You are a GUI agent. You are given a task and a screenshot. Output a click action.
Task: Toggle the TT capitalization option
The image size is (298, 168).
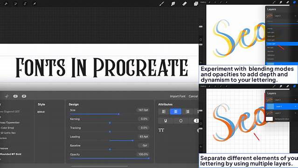[161, 130]
